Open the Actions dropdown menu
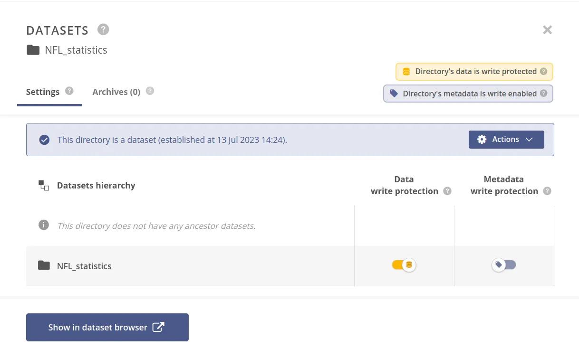Screen dimensions: 579x358 click(506, 139)
